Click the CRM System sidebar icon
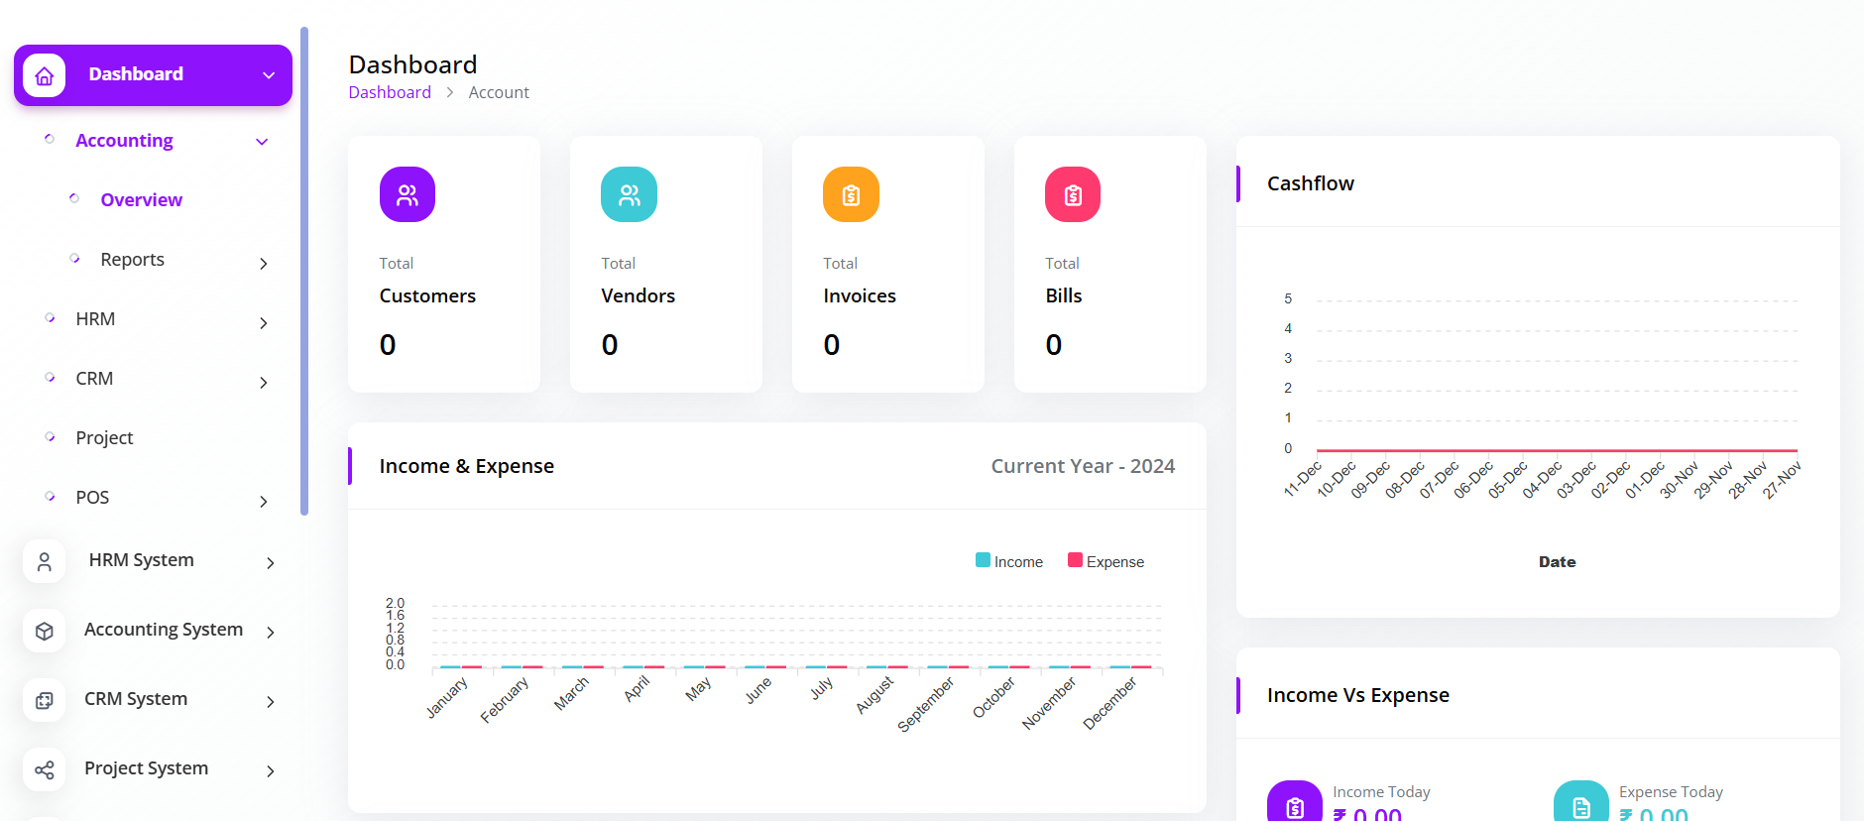The image size is (1864, 821). pos(45,701)
